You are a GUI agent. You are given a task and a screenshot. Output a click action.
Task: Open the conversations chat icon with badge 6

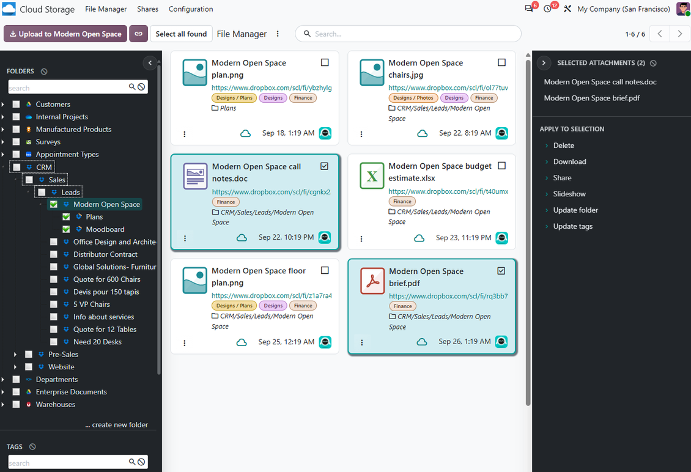point(529,9)
